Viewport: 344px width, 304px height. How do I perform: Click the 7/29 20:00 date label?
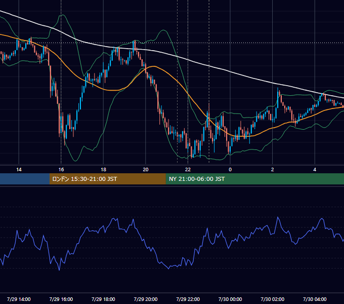[x=146, y=299]
